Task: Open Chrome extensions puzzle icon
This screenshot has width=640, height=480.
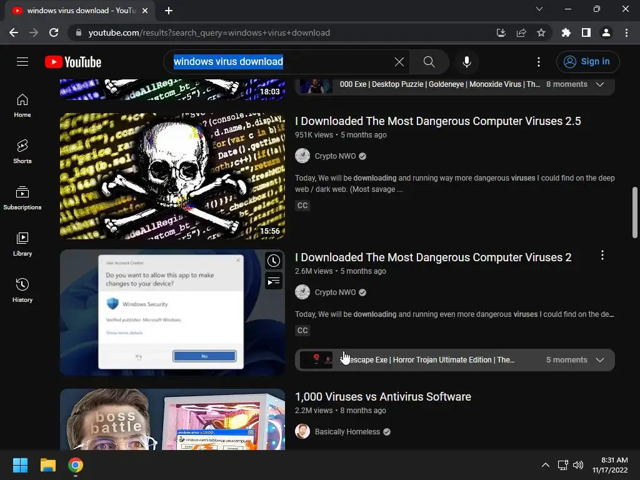Action: tap(566, 32)
